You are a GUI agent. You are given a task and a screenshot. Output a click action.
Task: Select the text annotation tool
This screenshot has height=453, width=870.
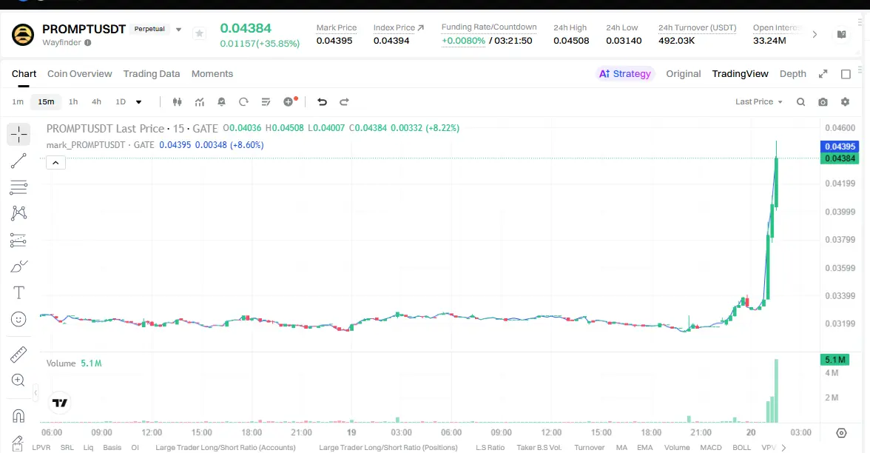pos(18,292)
